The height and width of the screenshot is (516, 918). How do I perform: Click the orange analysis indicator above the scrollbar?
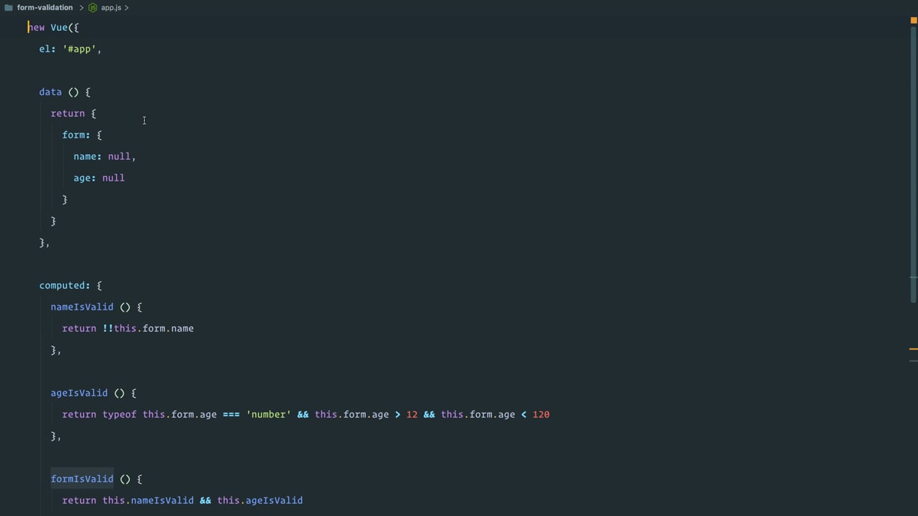coord(913,21)
